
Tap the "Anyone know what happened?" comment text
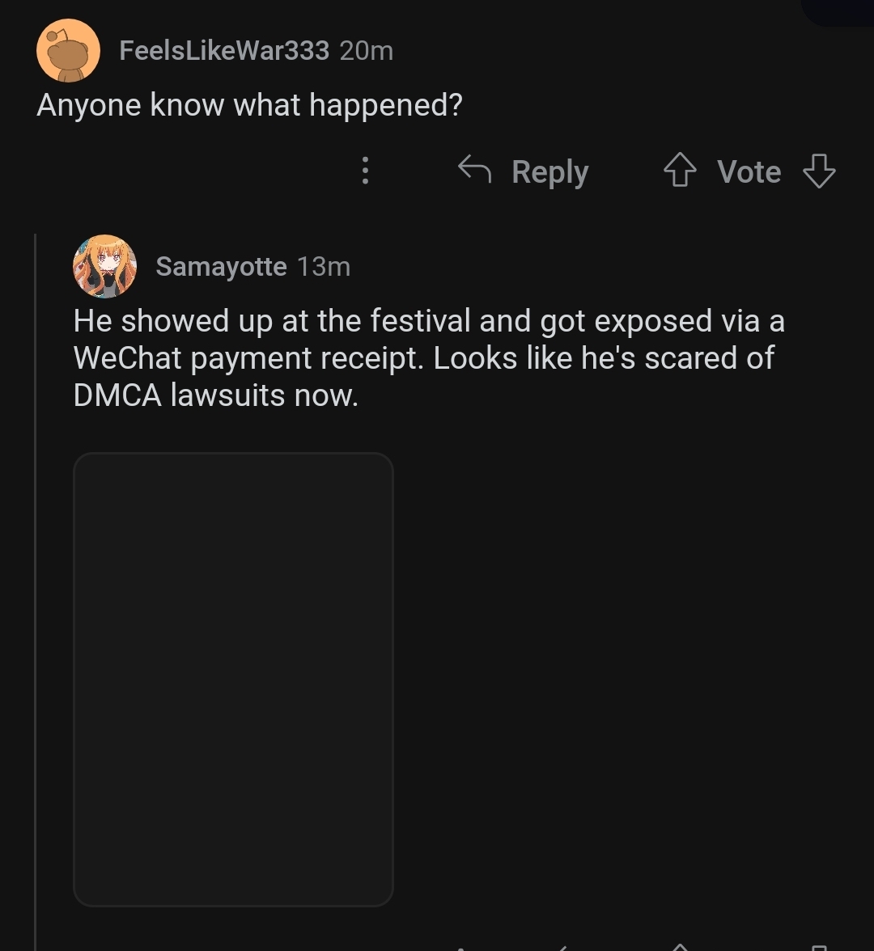[249, 105]
